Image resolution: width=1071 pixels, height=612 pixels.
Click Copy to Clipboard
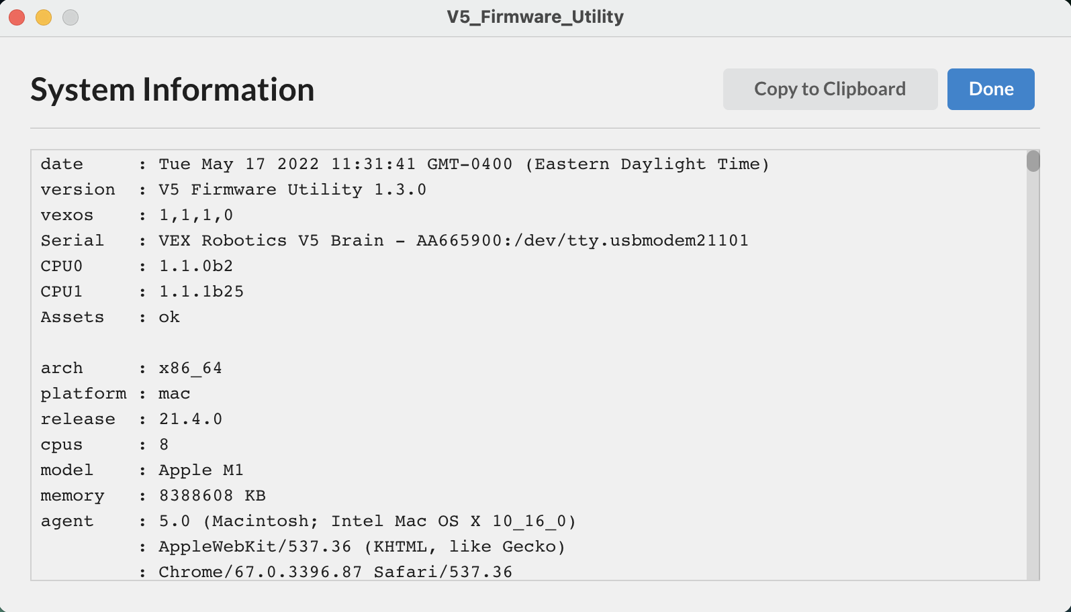(830, 89)
